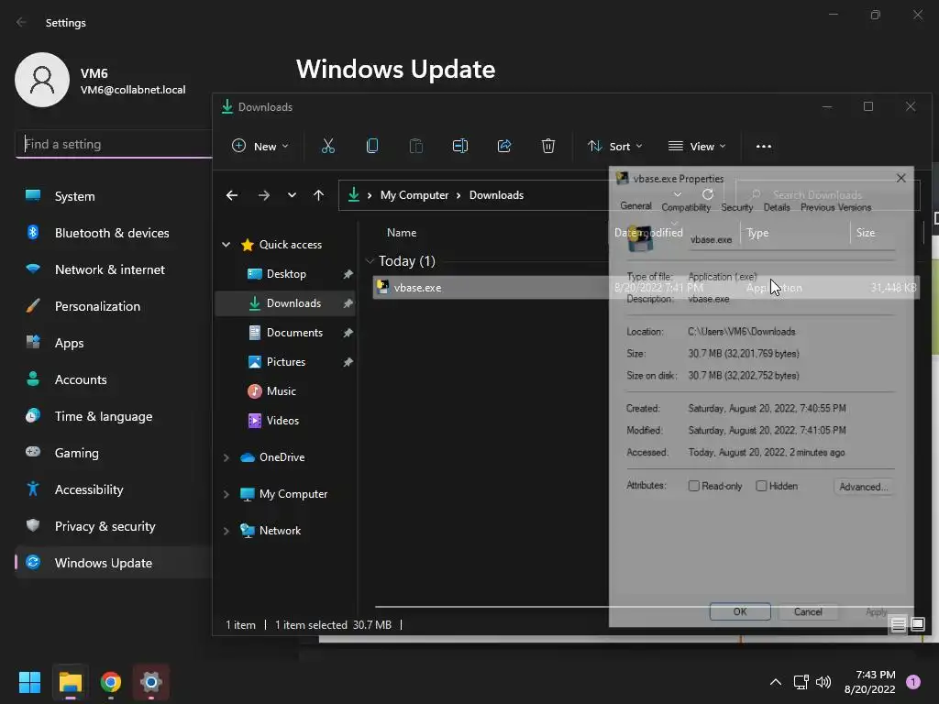Select Music in navigation pane
939x704 pixels.
pyautogui.click(x=281, y=390)
